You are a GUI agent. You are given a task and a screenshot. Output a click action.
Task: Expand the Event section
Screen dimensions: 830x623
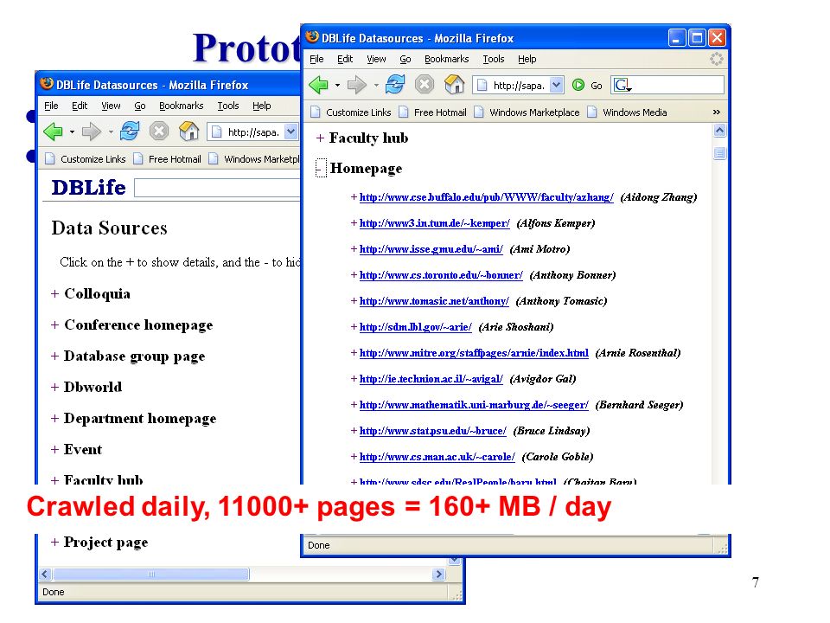pyautogui.click(x=54, y=450)
